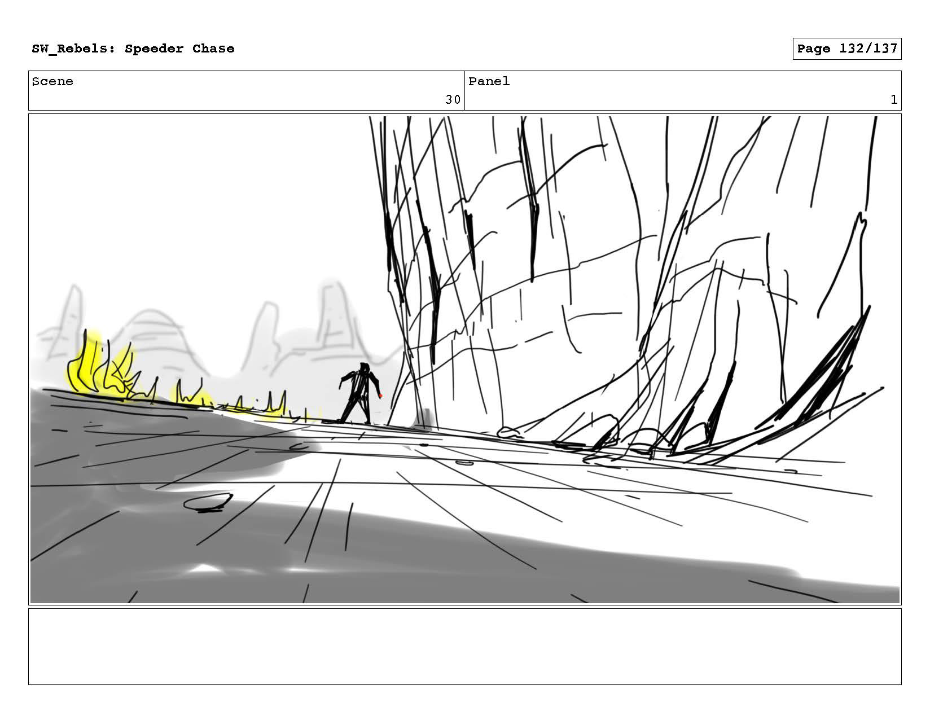930x720 pixels.
Task: Click scene number '30'
Action: [x=453, y=100]
